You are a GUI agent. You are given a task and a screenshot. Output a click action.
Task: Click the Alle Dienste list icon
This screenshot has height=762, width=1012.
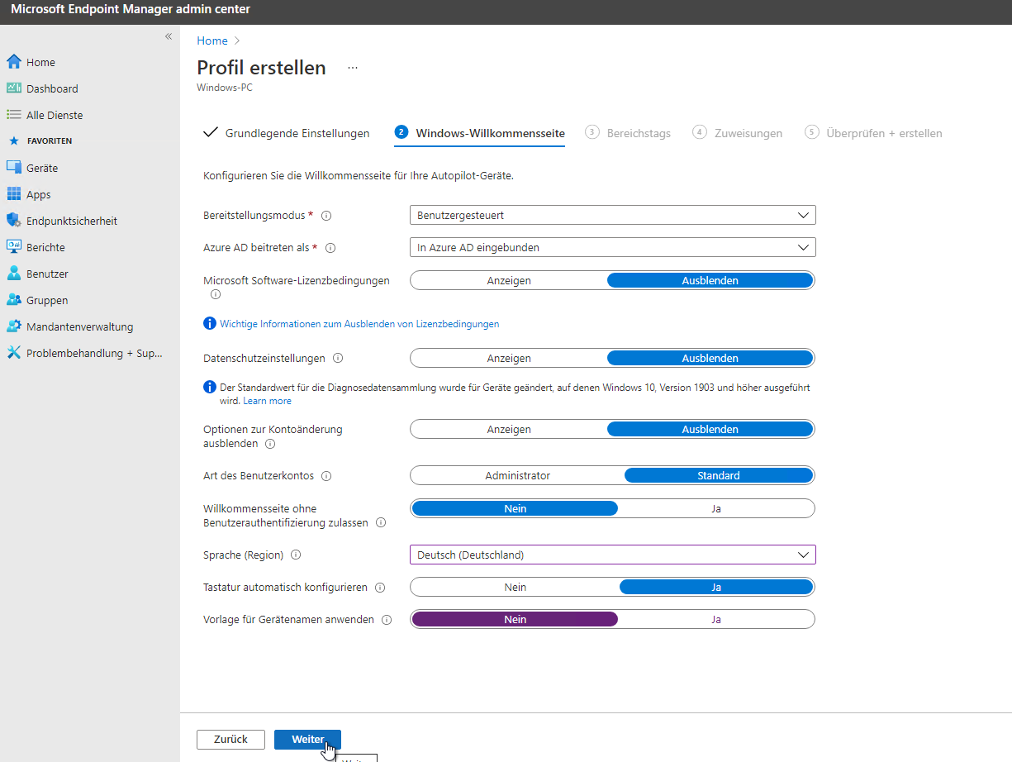pos(13,115)
